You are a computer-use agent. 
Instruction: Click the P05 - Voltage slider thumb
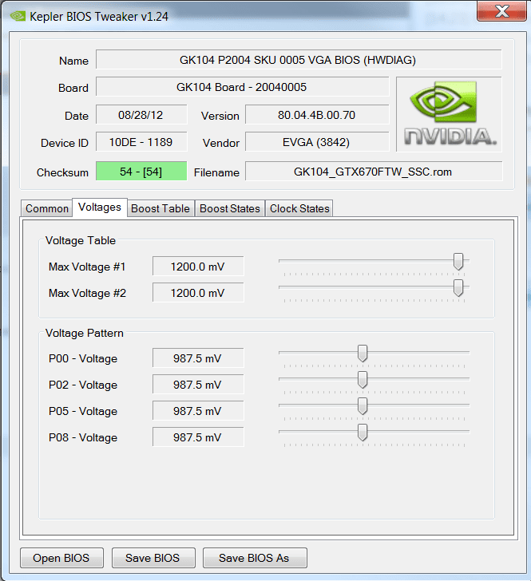coord(363,405)
